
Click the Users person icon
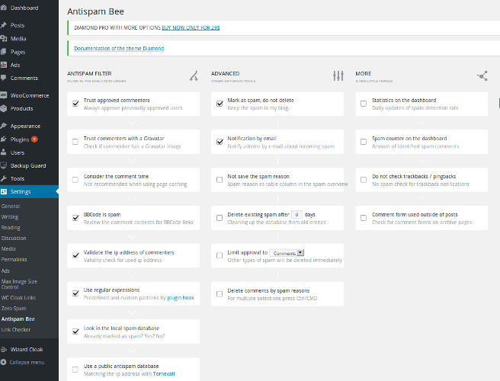pyautogui.click(x=4, y=152)
